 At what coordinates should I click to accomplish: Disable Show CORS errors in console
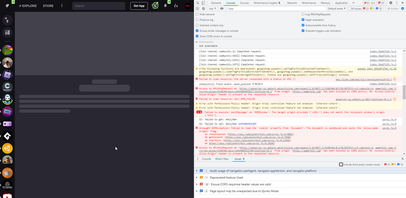(197, 36)
